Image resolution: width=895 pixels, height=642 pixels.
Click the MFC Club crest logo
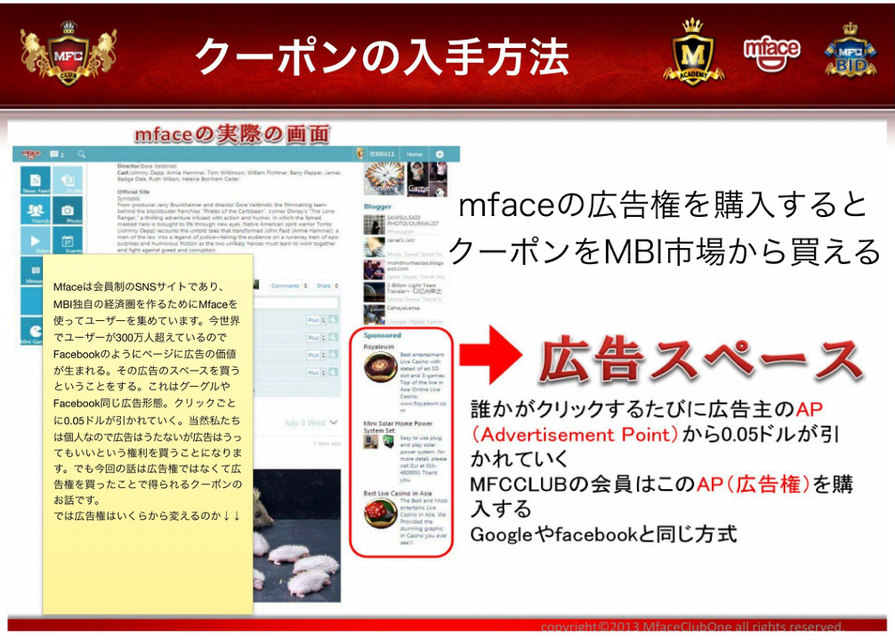point(69,55)
